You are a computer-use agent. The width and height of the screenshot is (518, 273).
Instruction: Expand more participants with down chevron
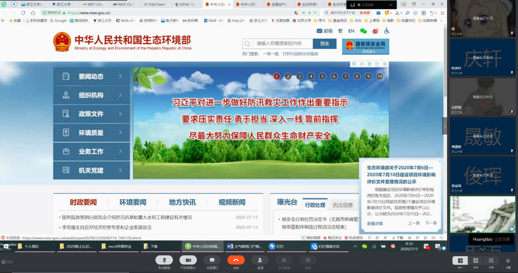pyautogui.click(x=482, y=250)
